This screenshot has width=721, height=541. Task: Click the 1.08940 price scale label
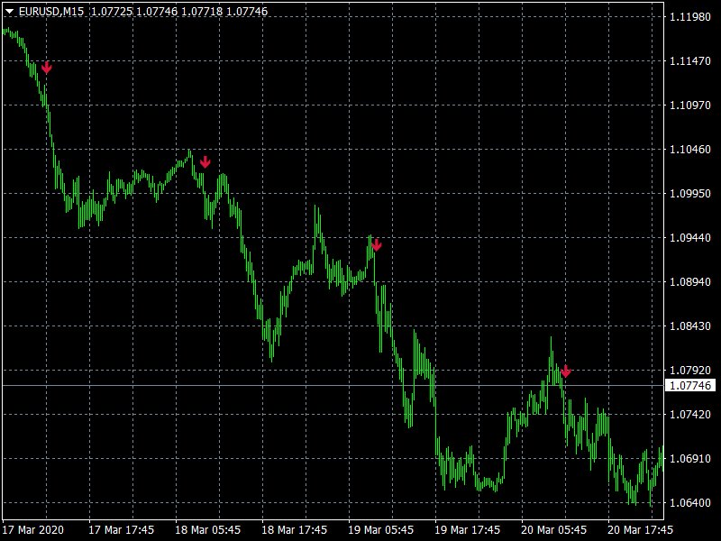pos(690,282)
